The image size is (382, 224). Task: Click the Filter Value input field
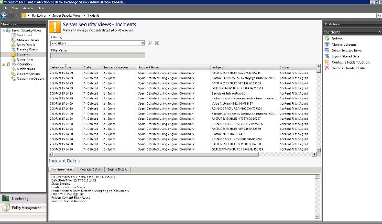click(98, 55)
